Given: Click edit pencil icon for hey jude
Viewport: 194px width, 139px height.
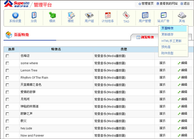Looking at the screenshot, I should pyautogui.click(x=179, y=128).
